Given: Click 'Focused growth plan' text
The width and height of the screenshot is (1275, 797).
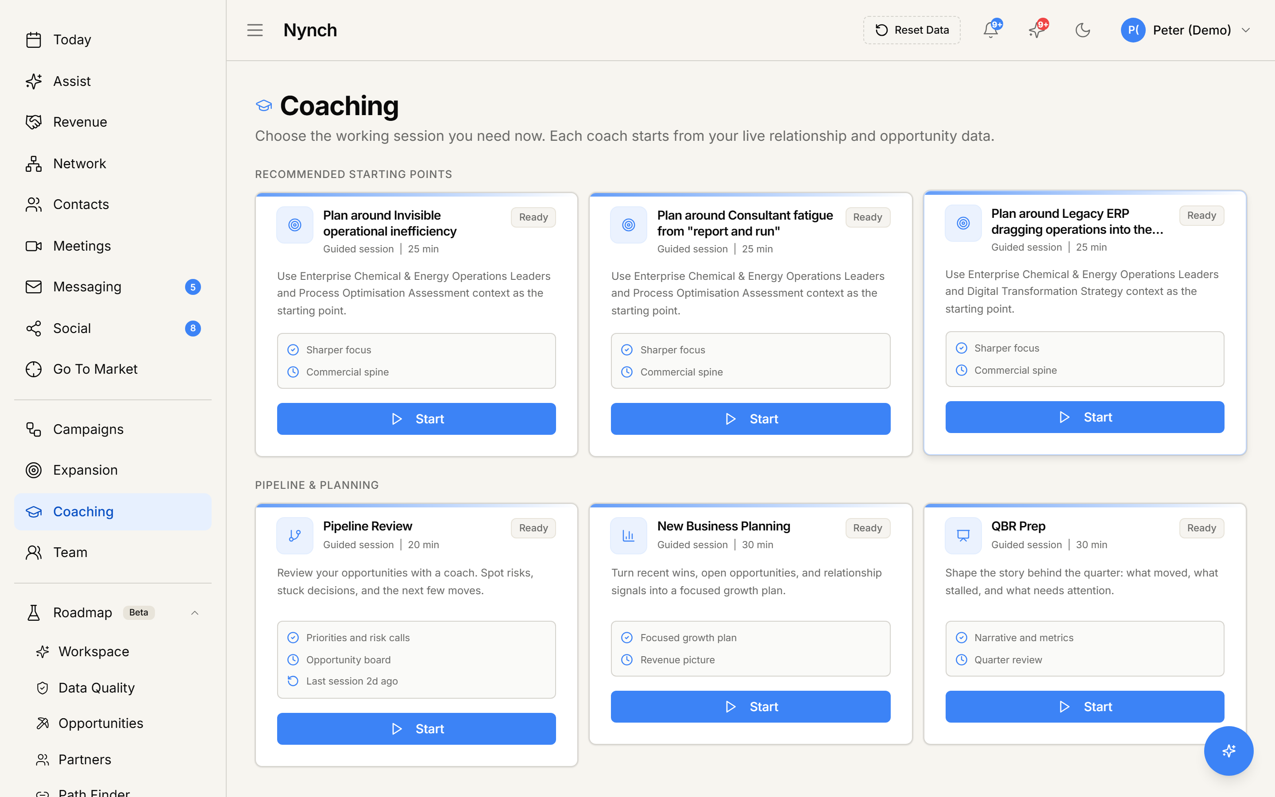Looking at the screenshot, I should [688, 638].
